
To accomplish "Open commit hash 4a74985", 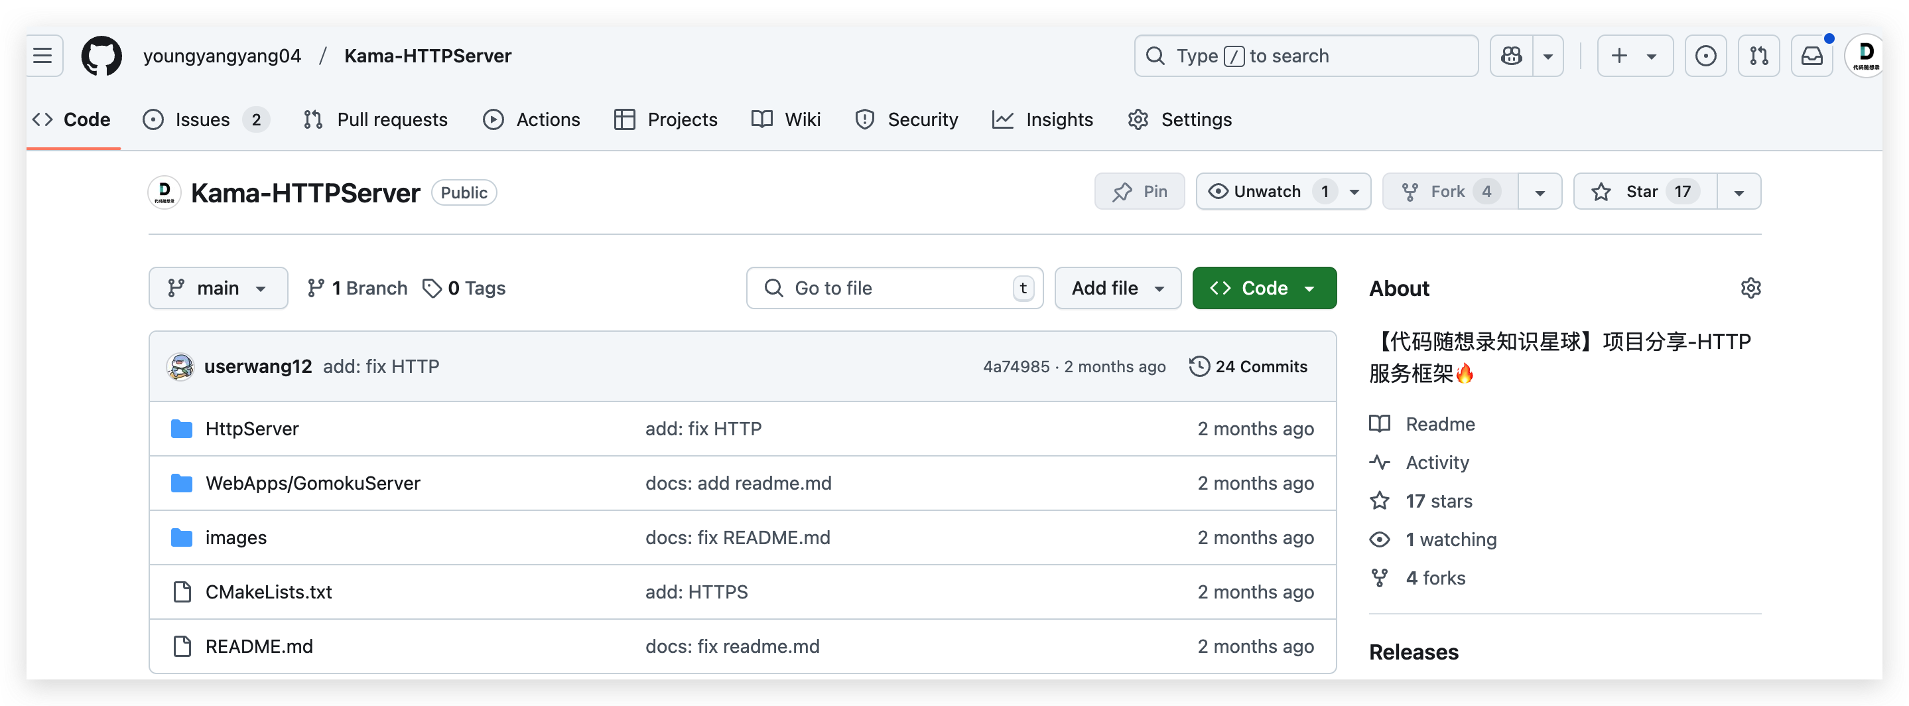I will (1016, 366).
